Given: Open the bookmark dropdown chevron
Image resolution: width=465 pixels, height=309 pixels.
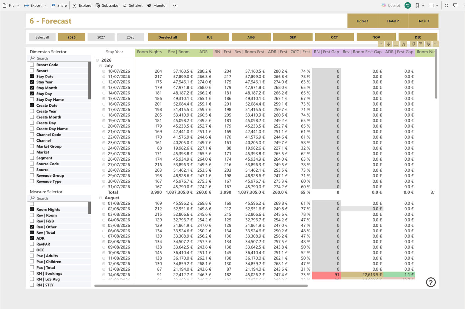Looking at the screenshot, I should click(x=423, y=5).
